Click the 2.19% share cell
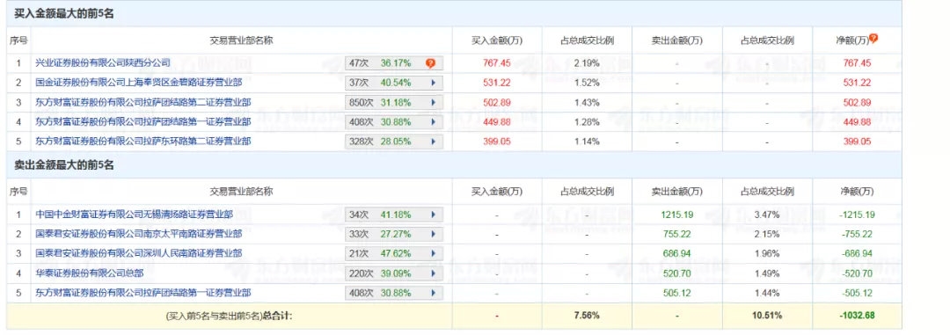Viewport: 950px width, 335px height. pyautogui.click(x=587, y=63)
